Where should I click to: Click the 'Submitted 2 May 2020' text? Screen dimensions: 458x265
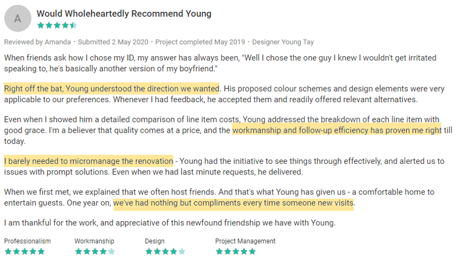[x=112, y=42]
